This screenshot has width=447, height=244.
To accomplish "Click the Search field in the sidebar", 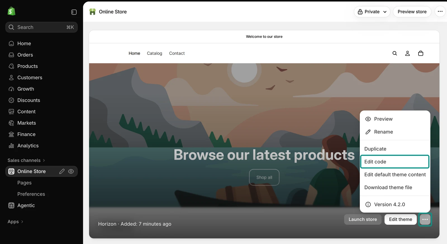I will pyautogui.click(x=41, y=27).
